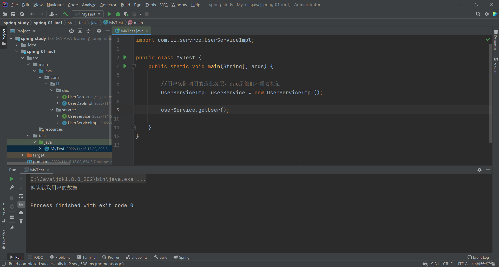This screenshot has height=267, width=499.
Task: Toggle scroll to end in Run console
Action: pos(21,204)
